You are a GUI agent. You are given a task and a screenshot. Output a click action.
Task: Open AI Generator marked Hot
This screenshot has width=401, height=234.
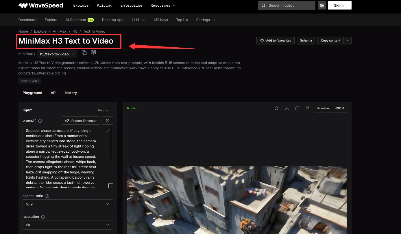pos(80,20)
